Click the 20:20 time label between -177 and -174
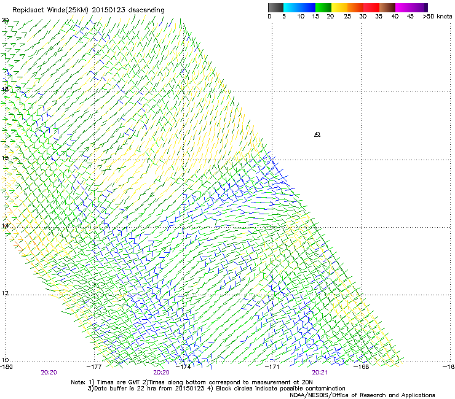This screenshot has height=399, width=455. point(161,373)
